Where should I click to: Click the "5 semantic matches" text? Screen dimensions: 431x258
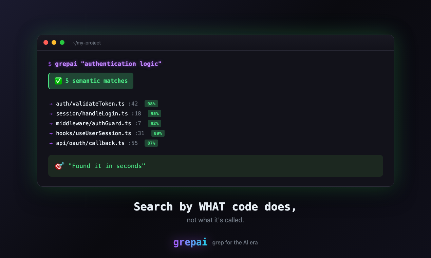tap(96, 81)
